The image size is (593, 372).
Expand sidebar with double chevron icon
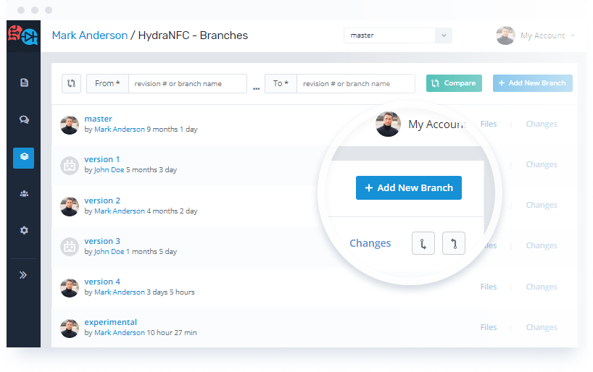tap(23, 275)
